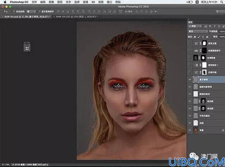The width and height of the screenshot is (225, 167).
Task: Hide the 中性灰磨皮 layer
Action: 190,116
